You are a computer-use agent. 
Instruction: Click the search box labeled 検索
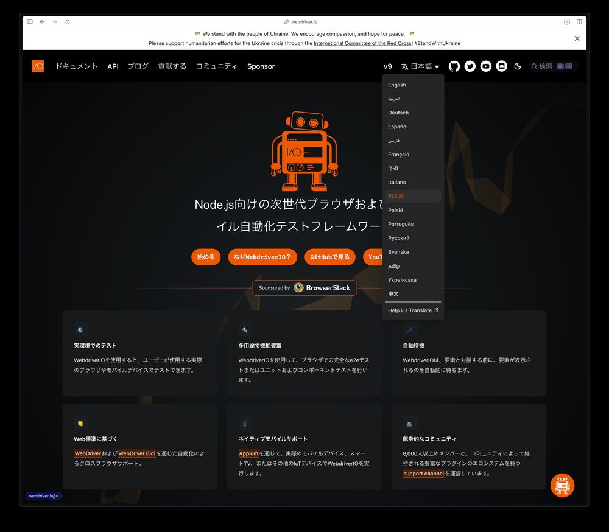click(553, 66)
